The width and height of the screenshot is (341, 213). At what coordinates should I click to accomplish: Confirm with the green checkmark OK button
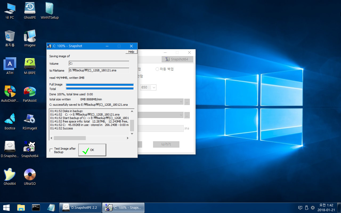[x=92, y=150]
